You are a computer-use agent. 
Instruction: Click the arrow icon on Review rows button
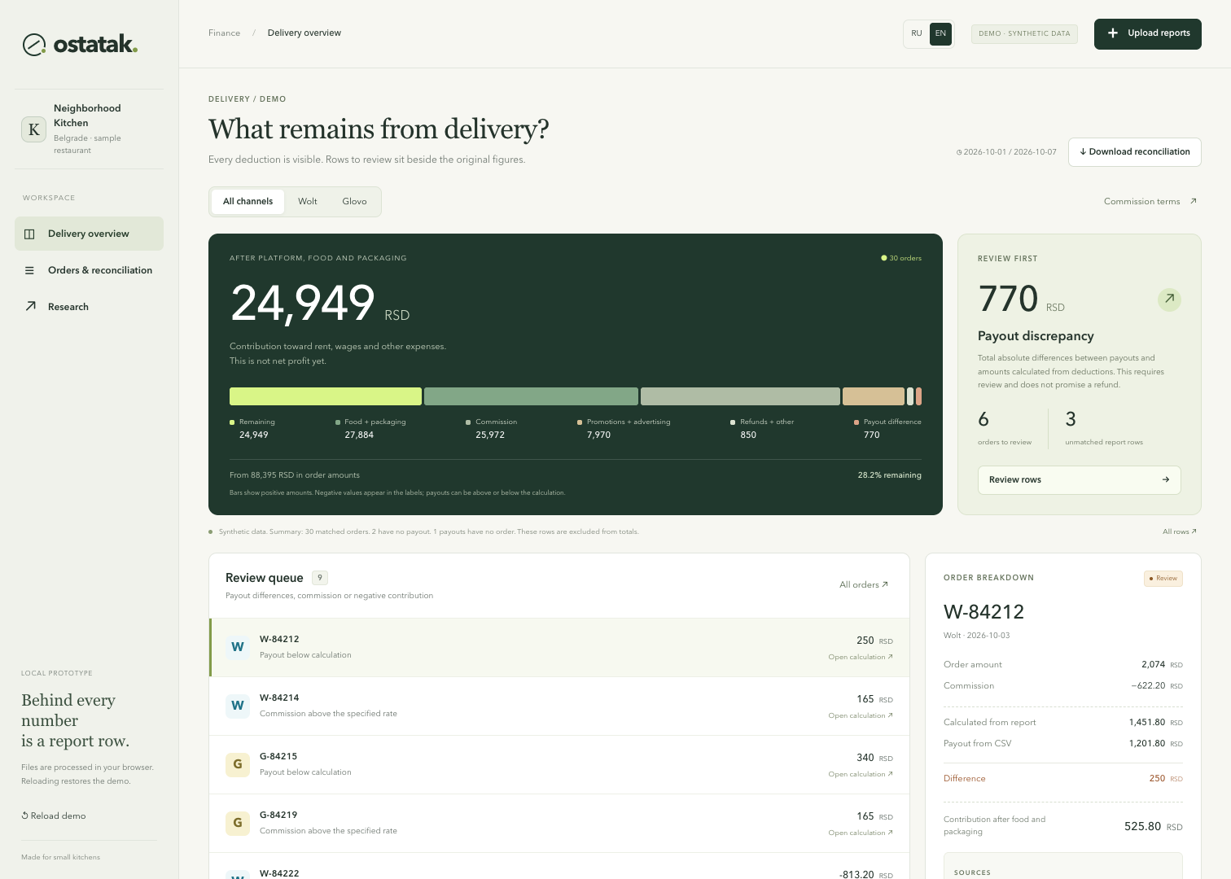(1166, 479)
